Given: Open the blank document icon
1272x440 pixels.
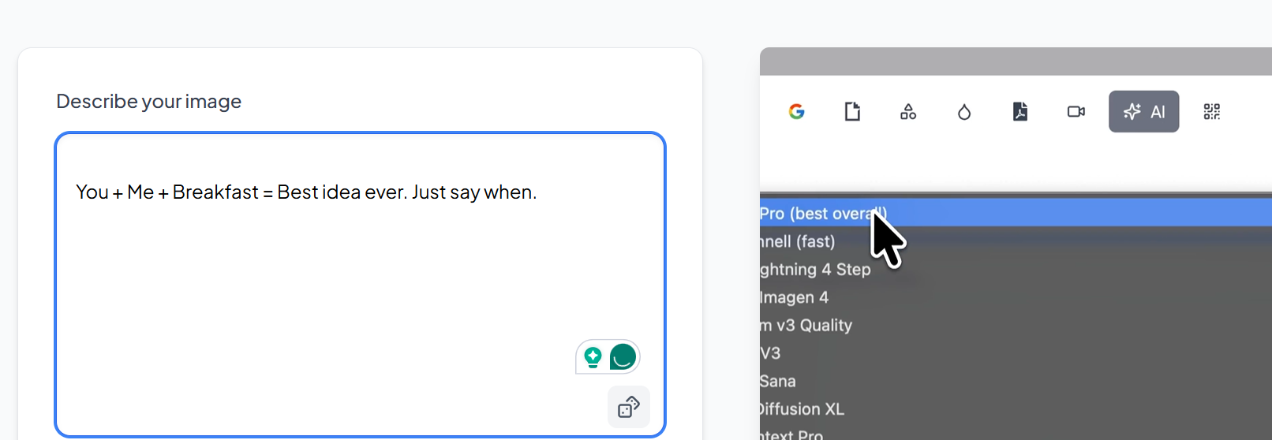Looking at the screenshot, I should tap(852, 112).
